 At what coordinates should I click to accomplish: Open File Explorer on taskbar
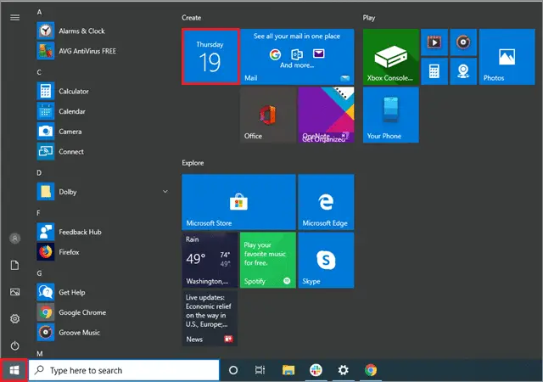point(288,370)
